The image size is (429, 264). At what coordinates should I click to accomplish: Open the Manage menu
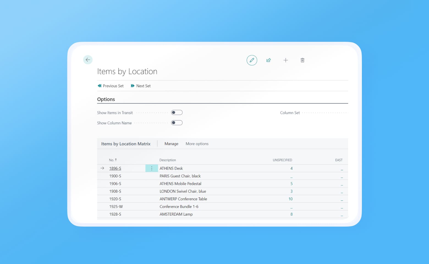171,144
